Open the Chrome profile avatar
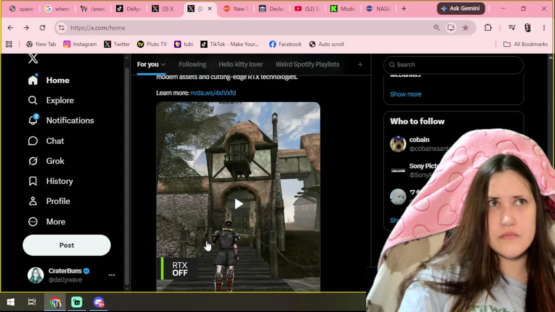555x312 pixels. (528, 28)
